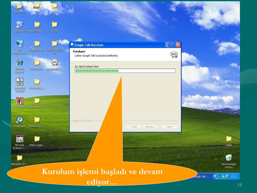Click the 'Aç: NextContent.html' status text
Viewport: 257px width, 193px height.
pyautogui.click(x=87, y=67)
